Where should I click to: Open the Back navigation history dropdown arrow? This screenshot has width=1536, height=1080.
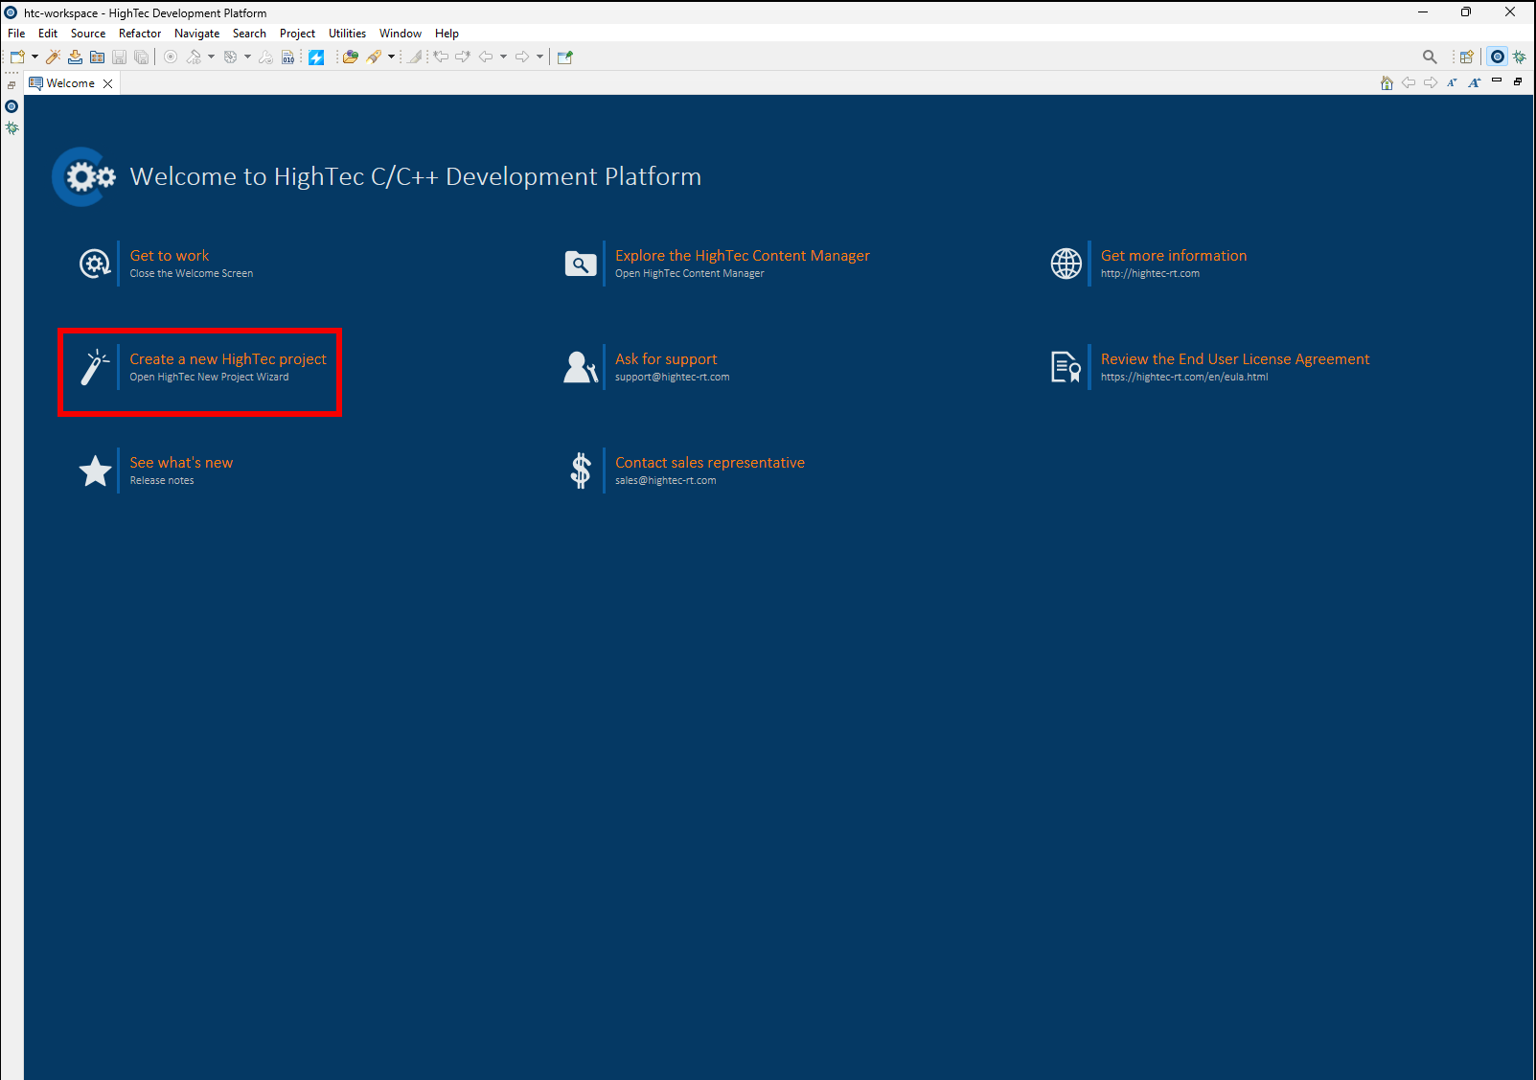503,57
